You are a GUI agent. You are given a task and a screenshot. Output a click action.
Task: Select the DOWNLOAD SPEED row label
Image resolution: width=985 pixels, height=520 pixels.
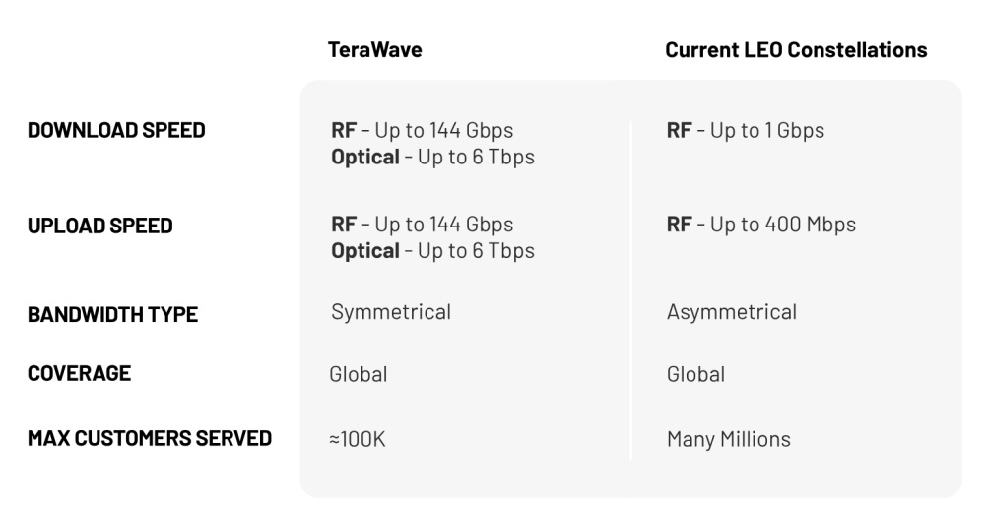[114, 130]
